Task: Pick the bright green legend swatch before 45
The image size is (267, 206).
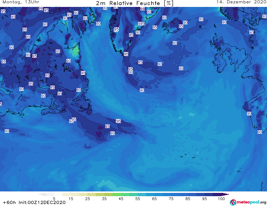Action: [x=117, y=194]
